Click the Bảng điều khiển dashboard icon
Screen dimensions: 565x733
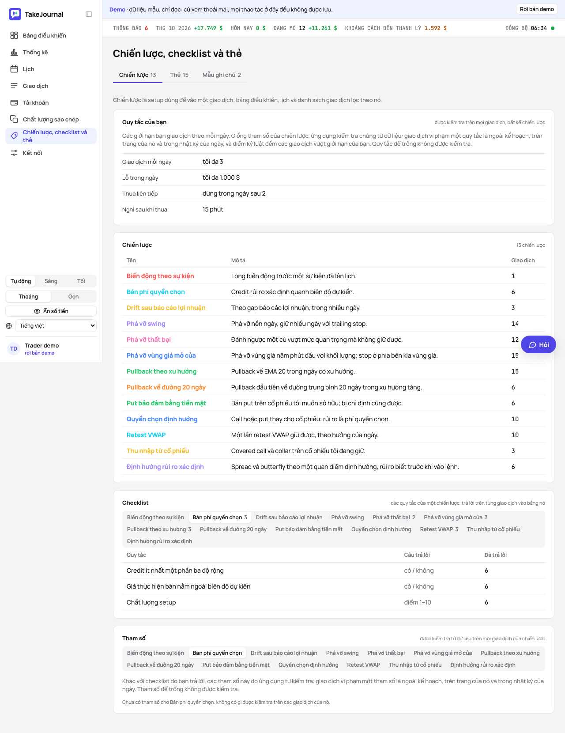point(14,35)
